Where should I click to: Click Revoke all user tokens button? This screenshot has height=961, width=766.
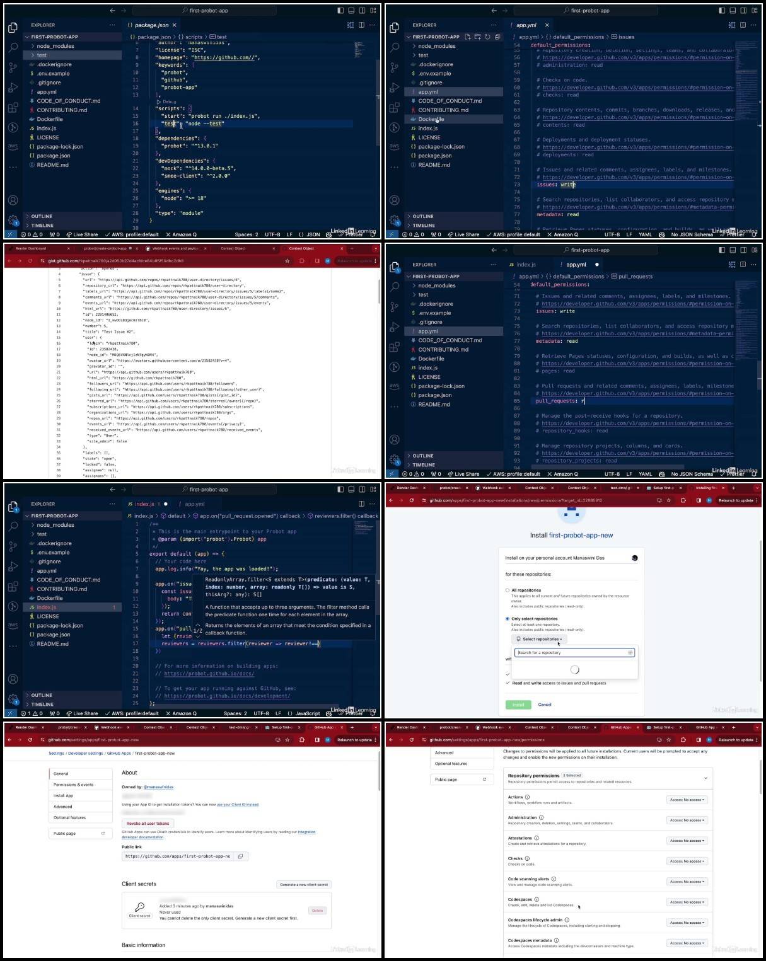[x=148, y=823]
